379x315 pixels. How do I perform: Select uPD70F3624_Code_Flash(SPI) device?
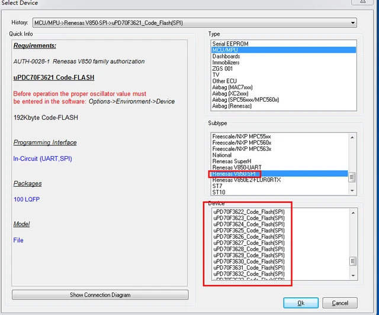point(249,225)
